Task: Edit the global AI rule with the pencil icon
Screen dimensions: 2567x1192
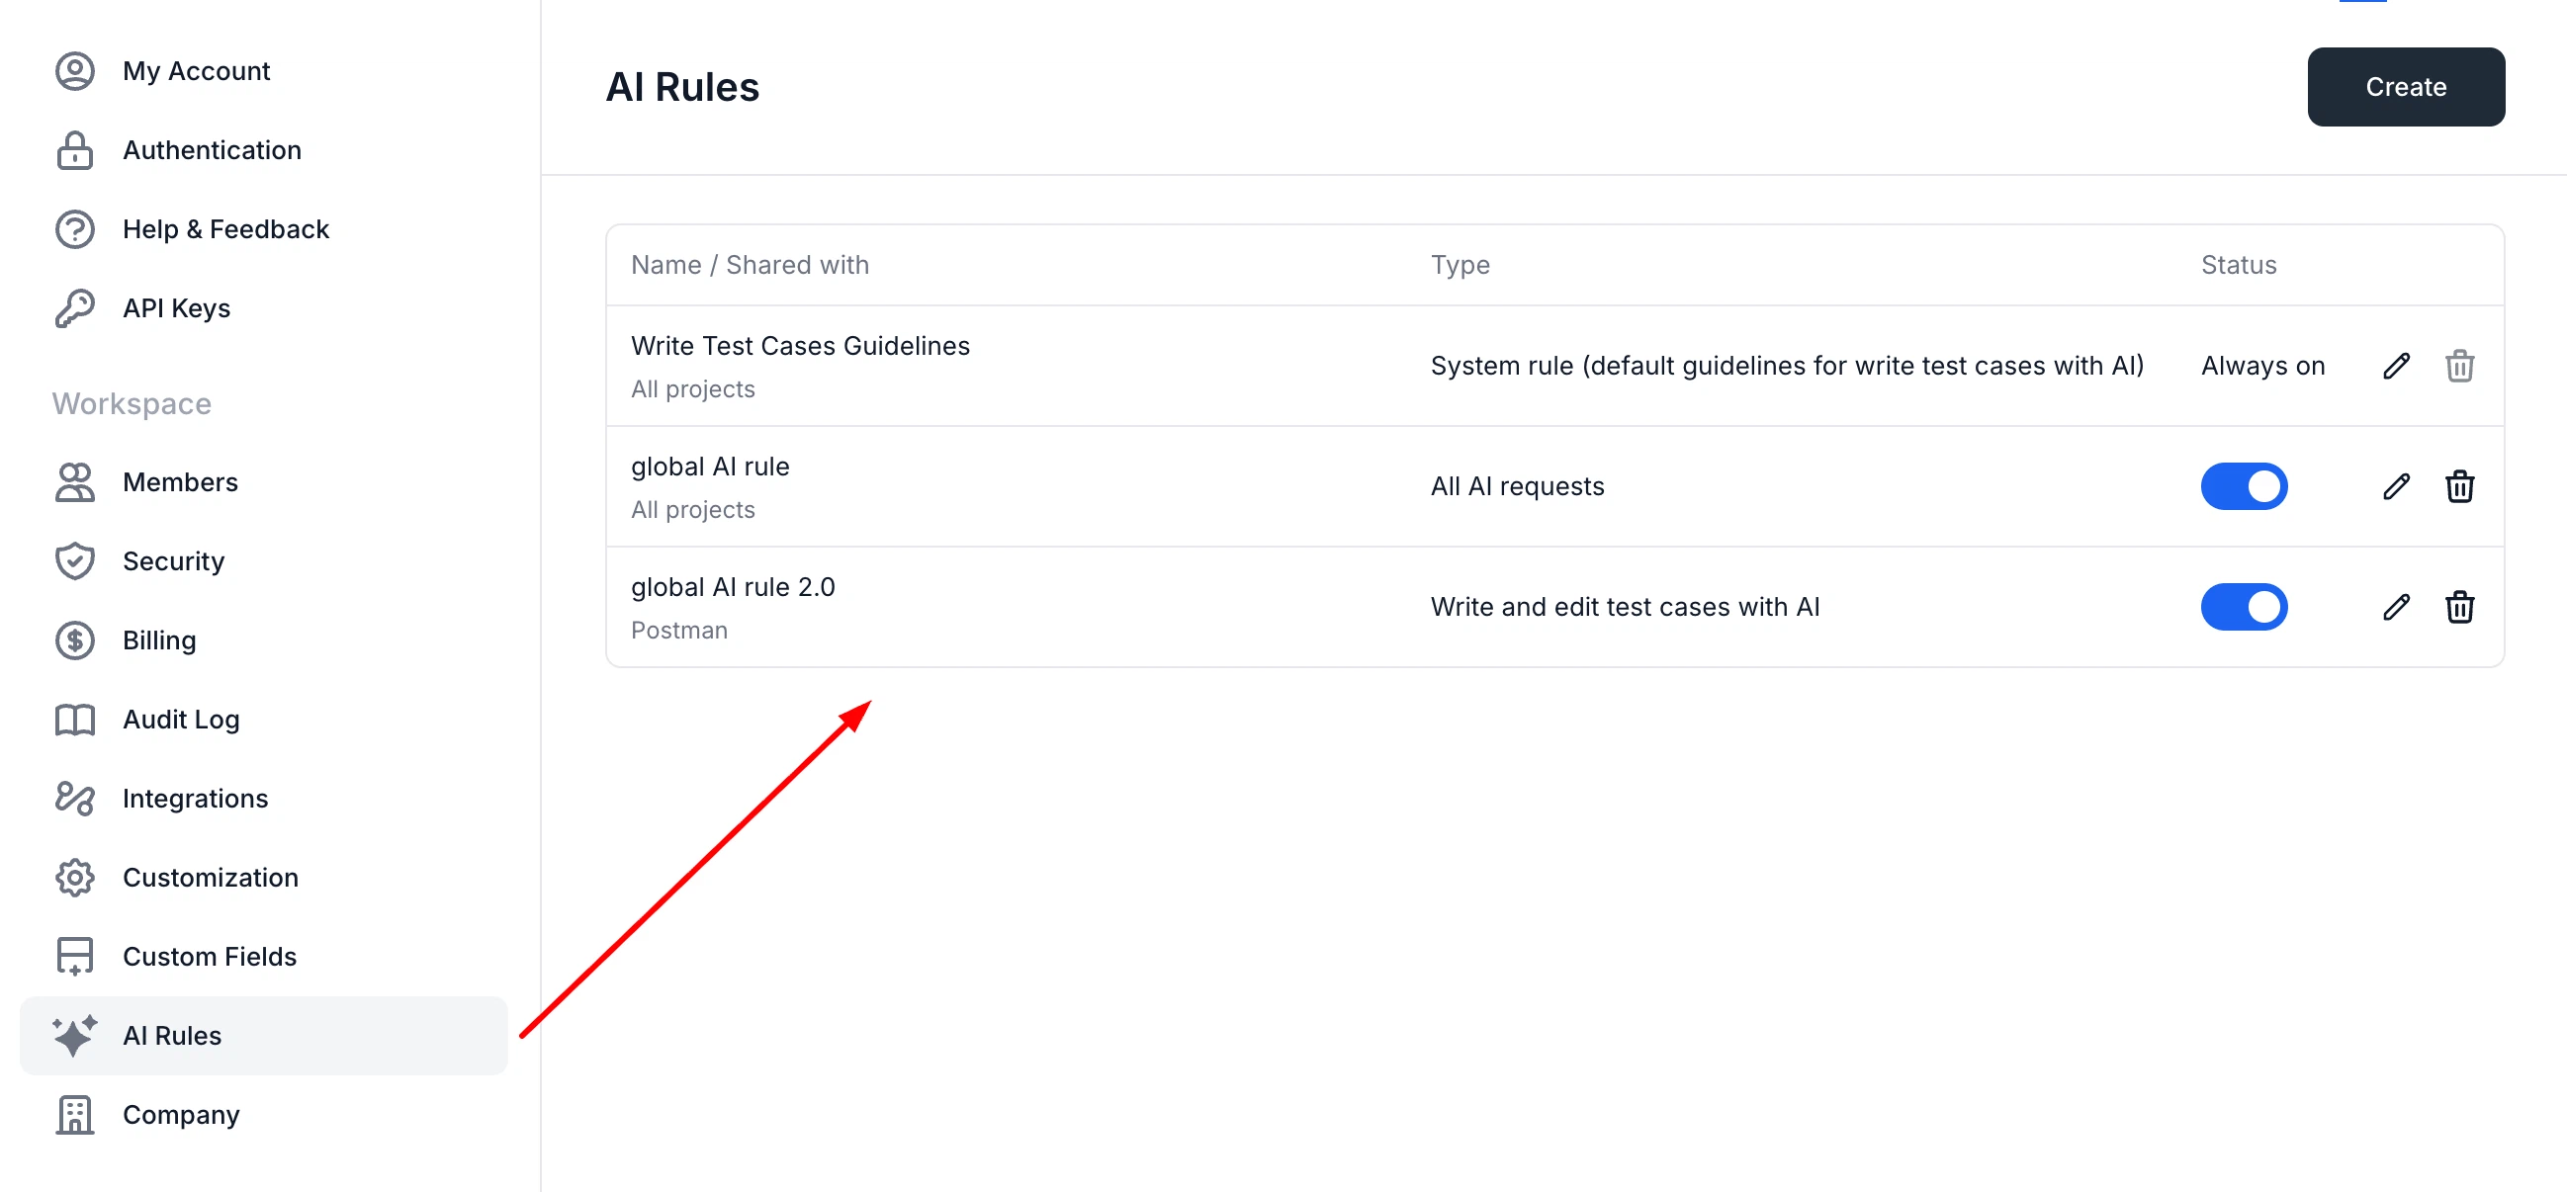Action: click(2397, 486)
